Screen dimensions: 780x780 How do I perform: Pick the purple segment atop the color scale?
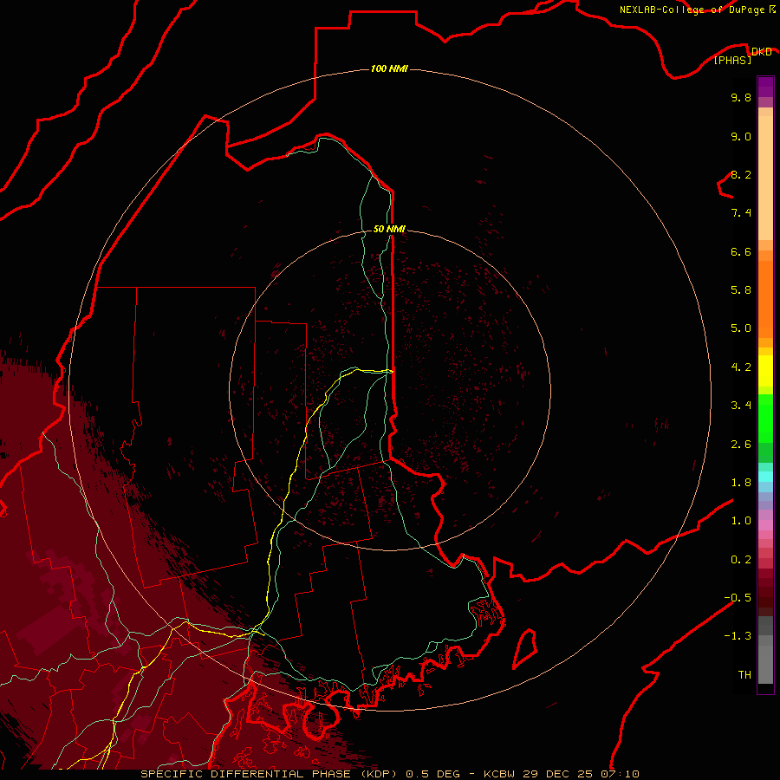pyautogui.click(x=765, y=87)
